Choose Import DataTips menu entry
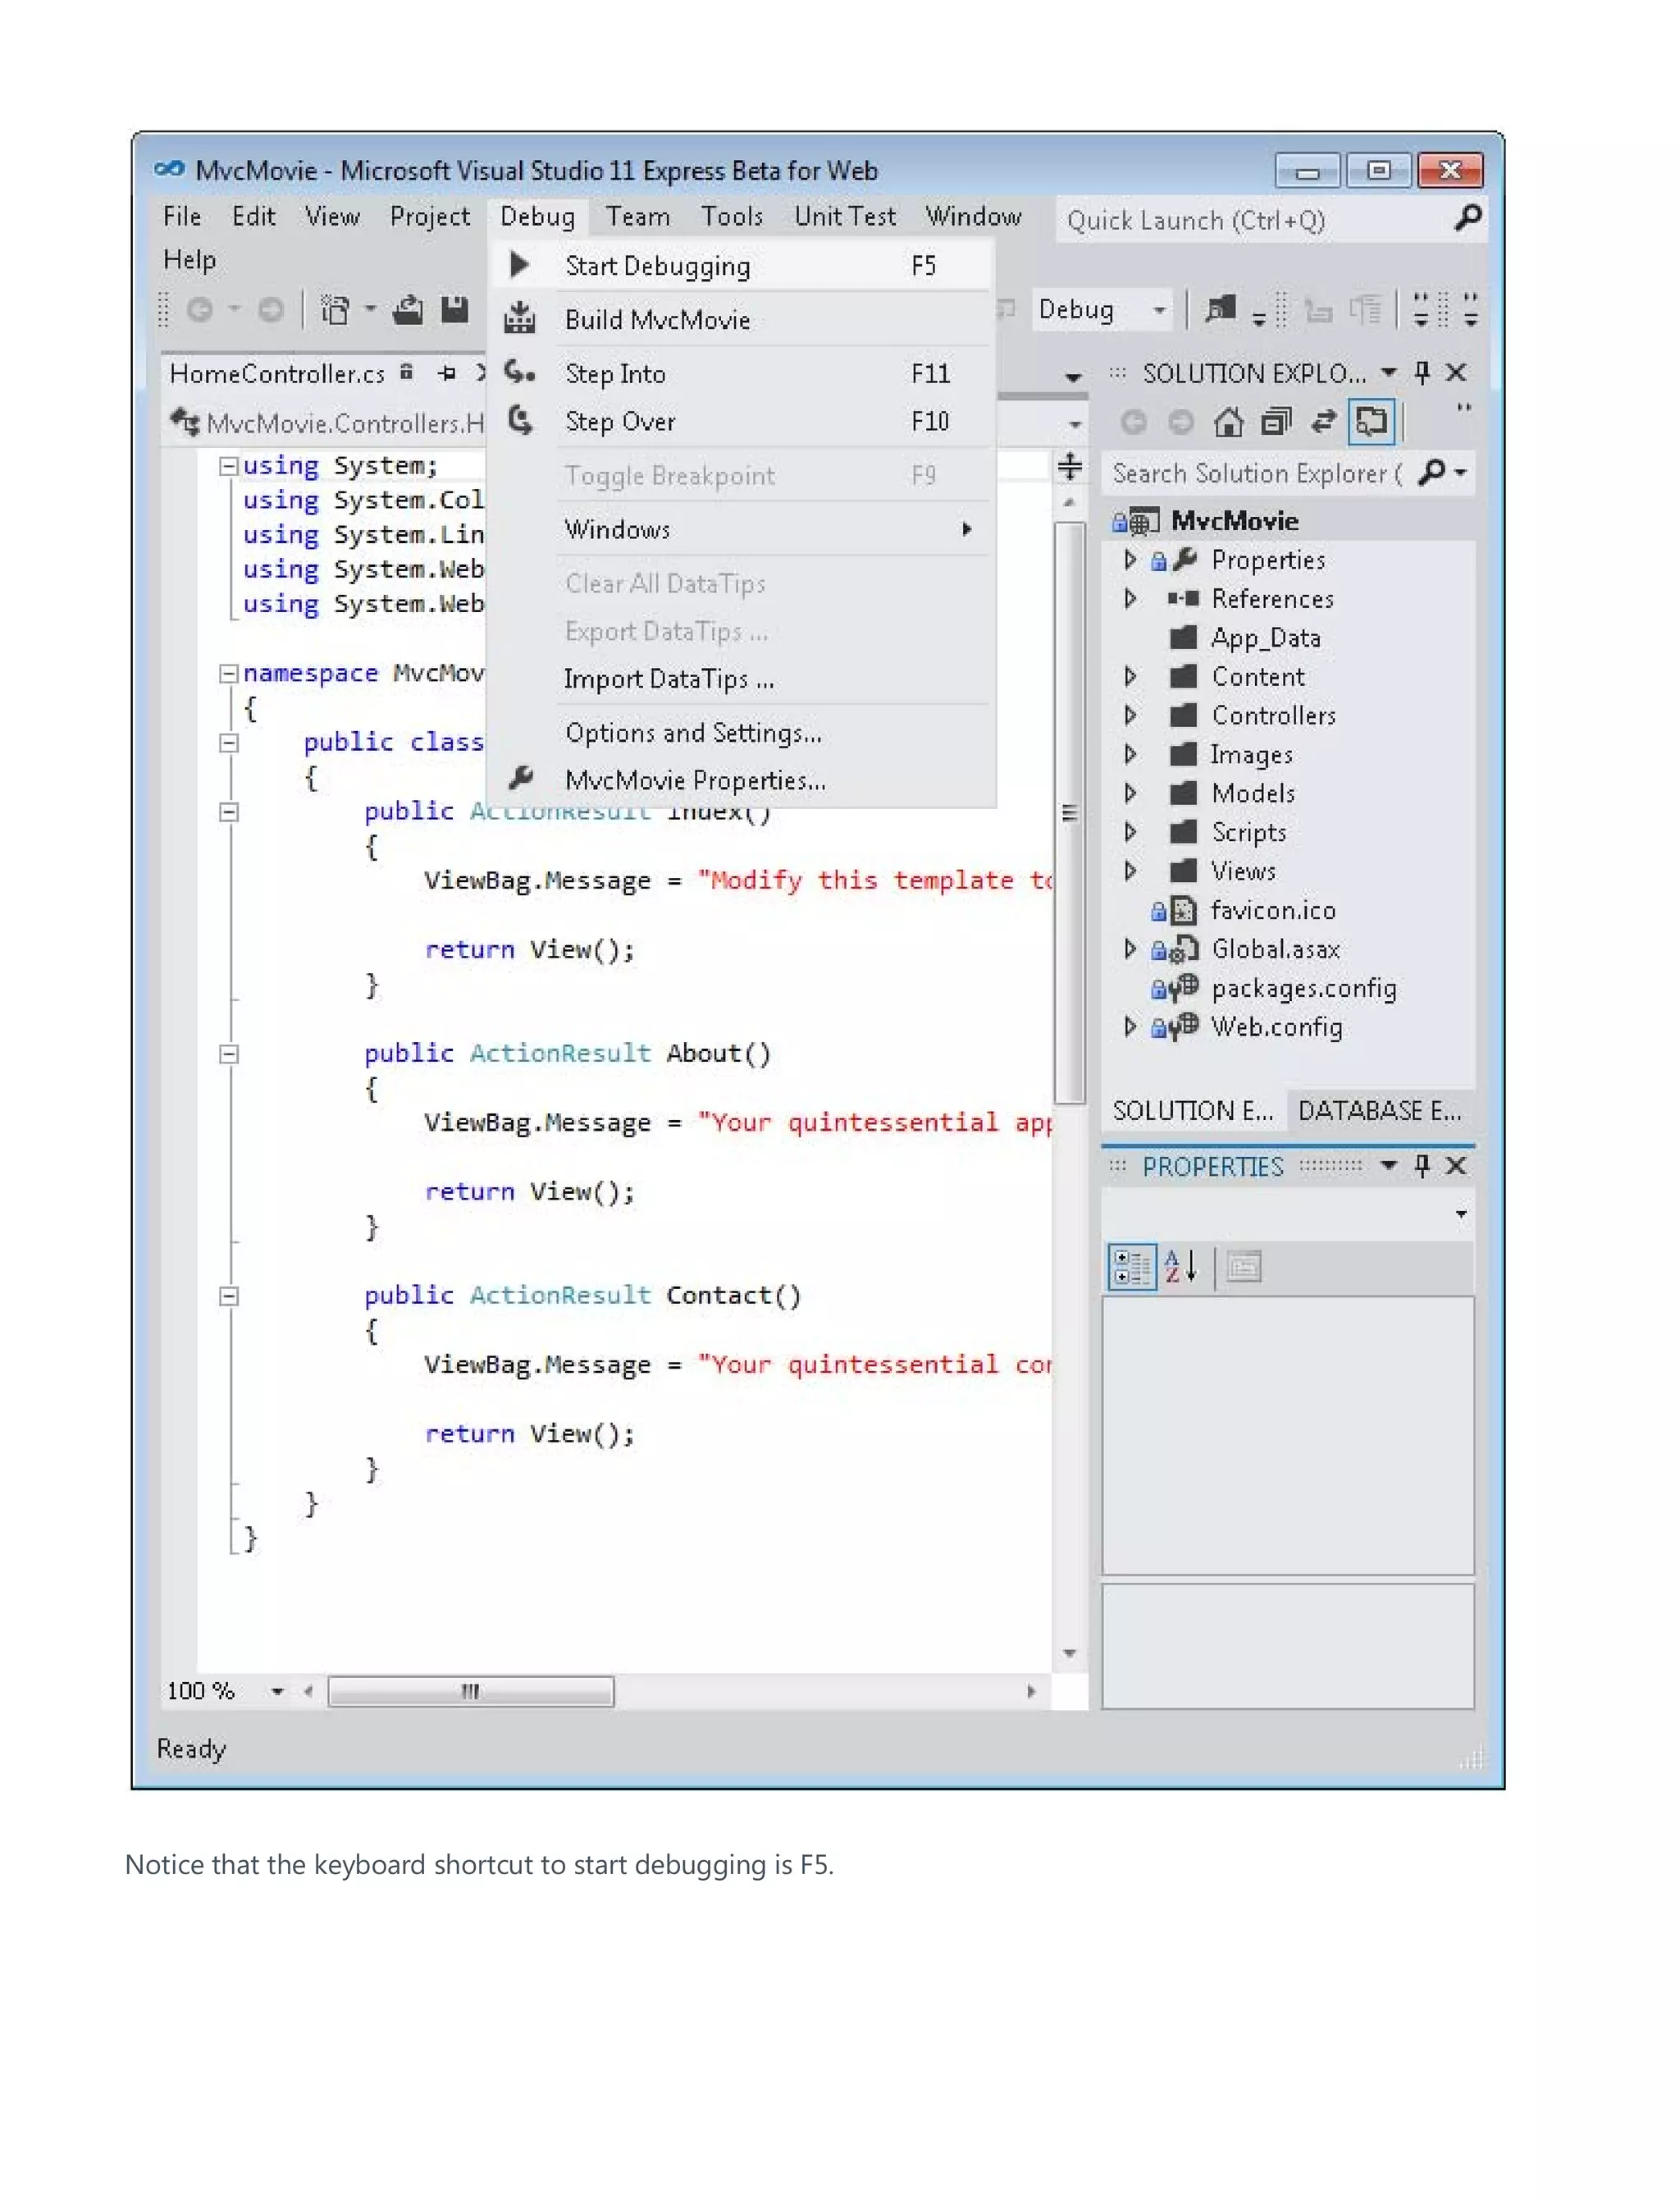 click(x=742, y=680)
